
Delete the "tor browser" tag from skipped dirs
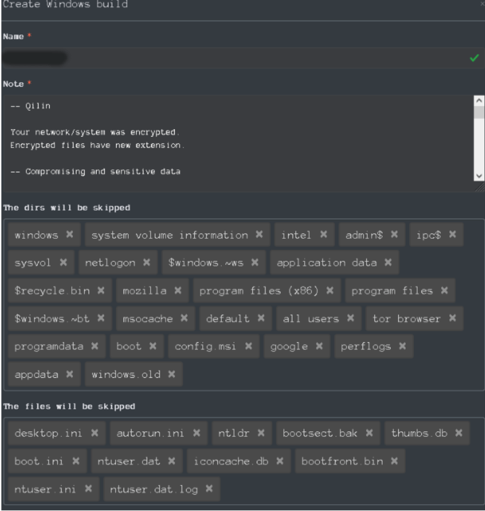(x=452, y=318)
